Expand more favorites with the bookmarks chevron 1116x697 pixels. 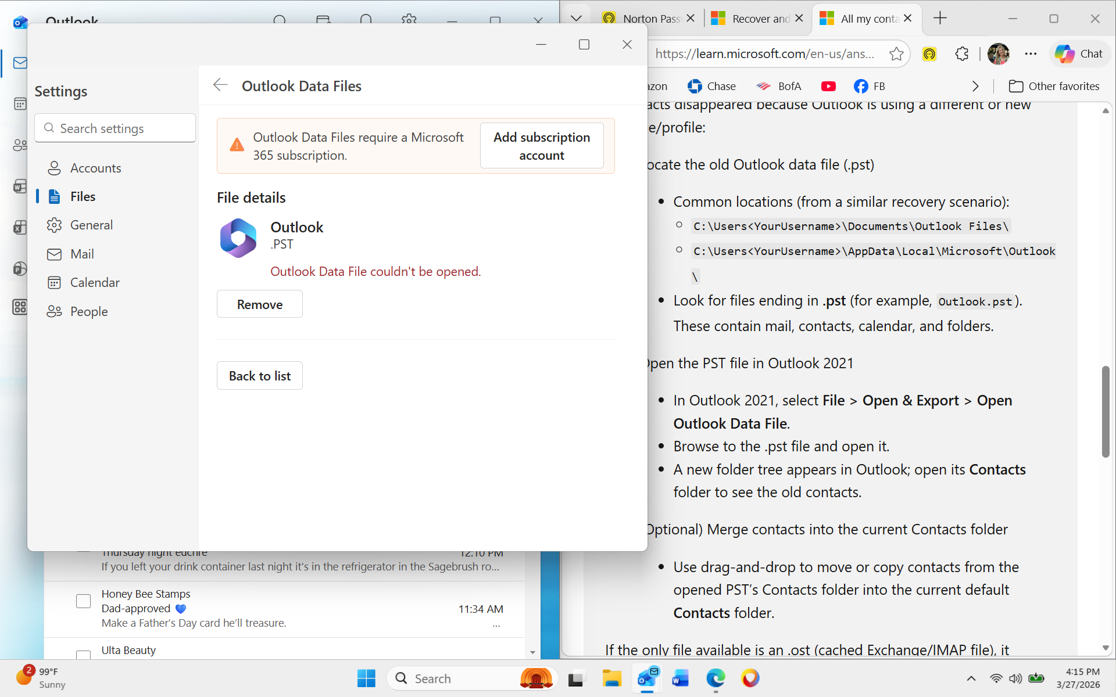pyautogui.click(x=975, y=87)
